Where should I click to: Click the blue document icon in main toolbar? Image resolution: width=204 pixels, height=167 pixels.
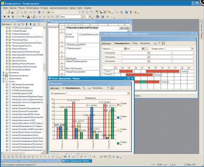(x=126, y=12)
